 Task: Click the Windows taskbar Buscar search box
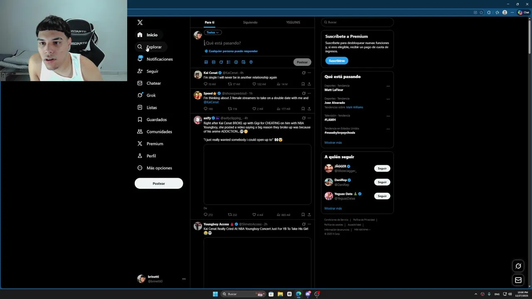(244, 294)
